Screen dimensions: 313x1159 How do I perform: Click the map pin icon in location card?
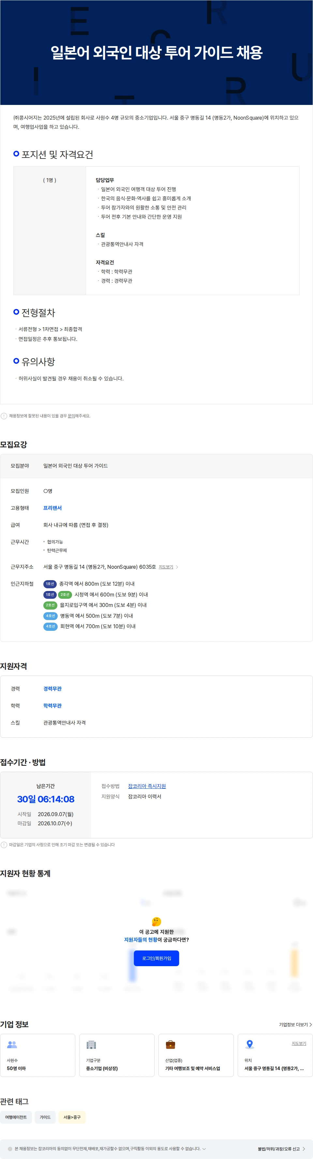[x=250, y=1044]
